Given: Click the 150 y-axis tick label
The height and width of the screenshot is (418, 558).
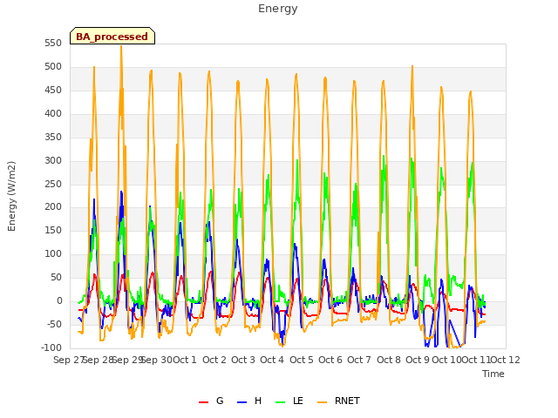Looking at the screenshot, I should 53,230.
